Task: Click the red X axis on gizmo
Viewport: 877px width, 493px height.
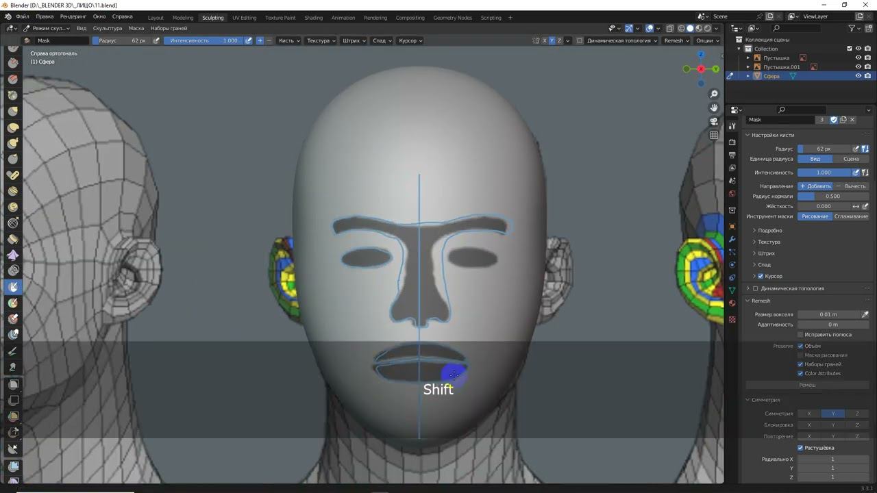Action: pyautogui.click(x=701, y=69)
